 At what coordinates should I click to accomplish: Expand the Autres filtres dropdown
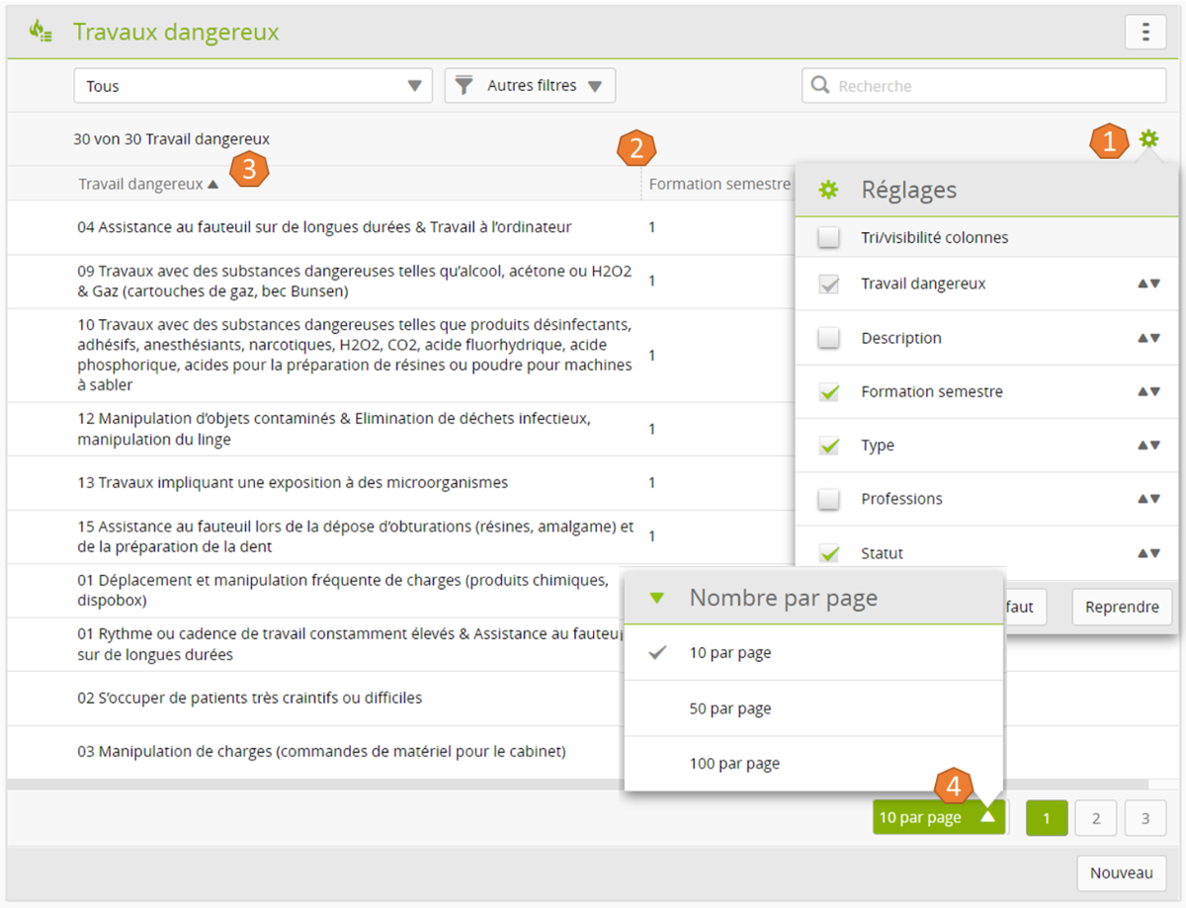tap(531, 86)
